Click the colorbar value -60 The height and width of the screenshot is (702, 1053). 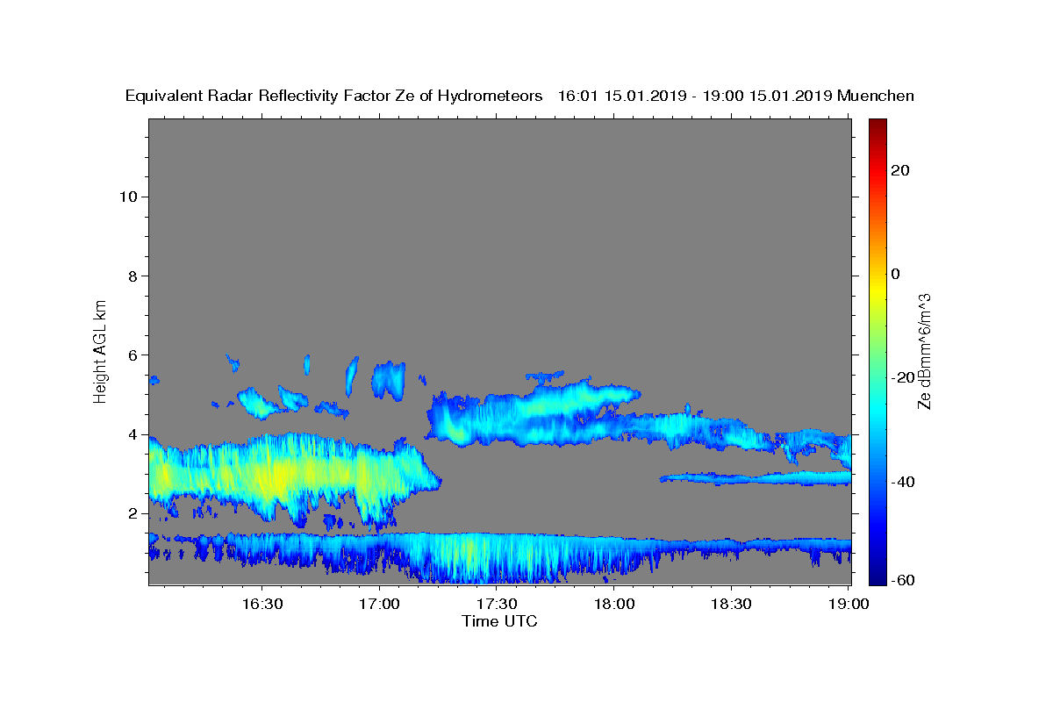pyautogui.click(x=904, y=580)
